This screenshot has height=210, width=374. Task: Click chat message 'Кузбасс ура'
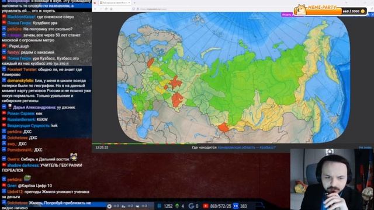point(45,23)
